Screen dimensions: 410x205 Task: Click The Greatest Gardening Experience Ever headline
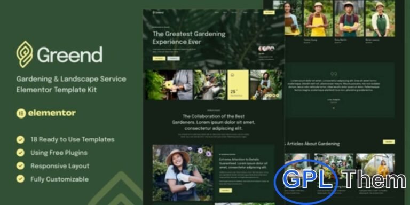pyautogui.click(x=189, y=38)
